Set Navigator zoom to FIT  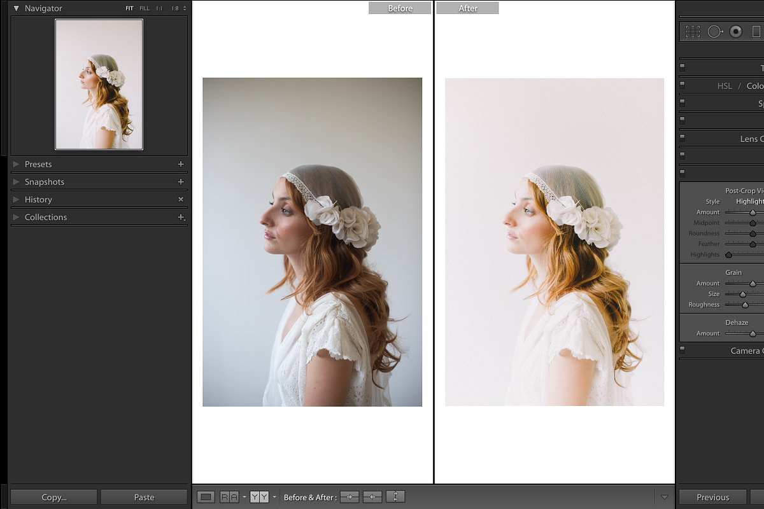pyautogui.click(x=129, y=8)
